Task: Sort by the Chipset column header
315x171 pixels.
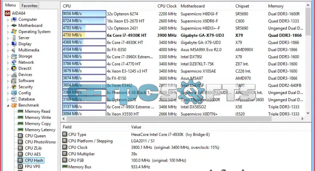Action: coord(250,6)
